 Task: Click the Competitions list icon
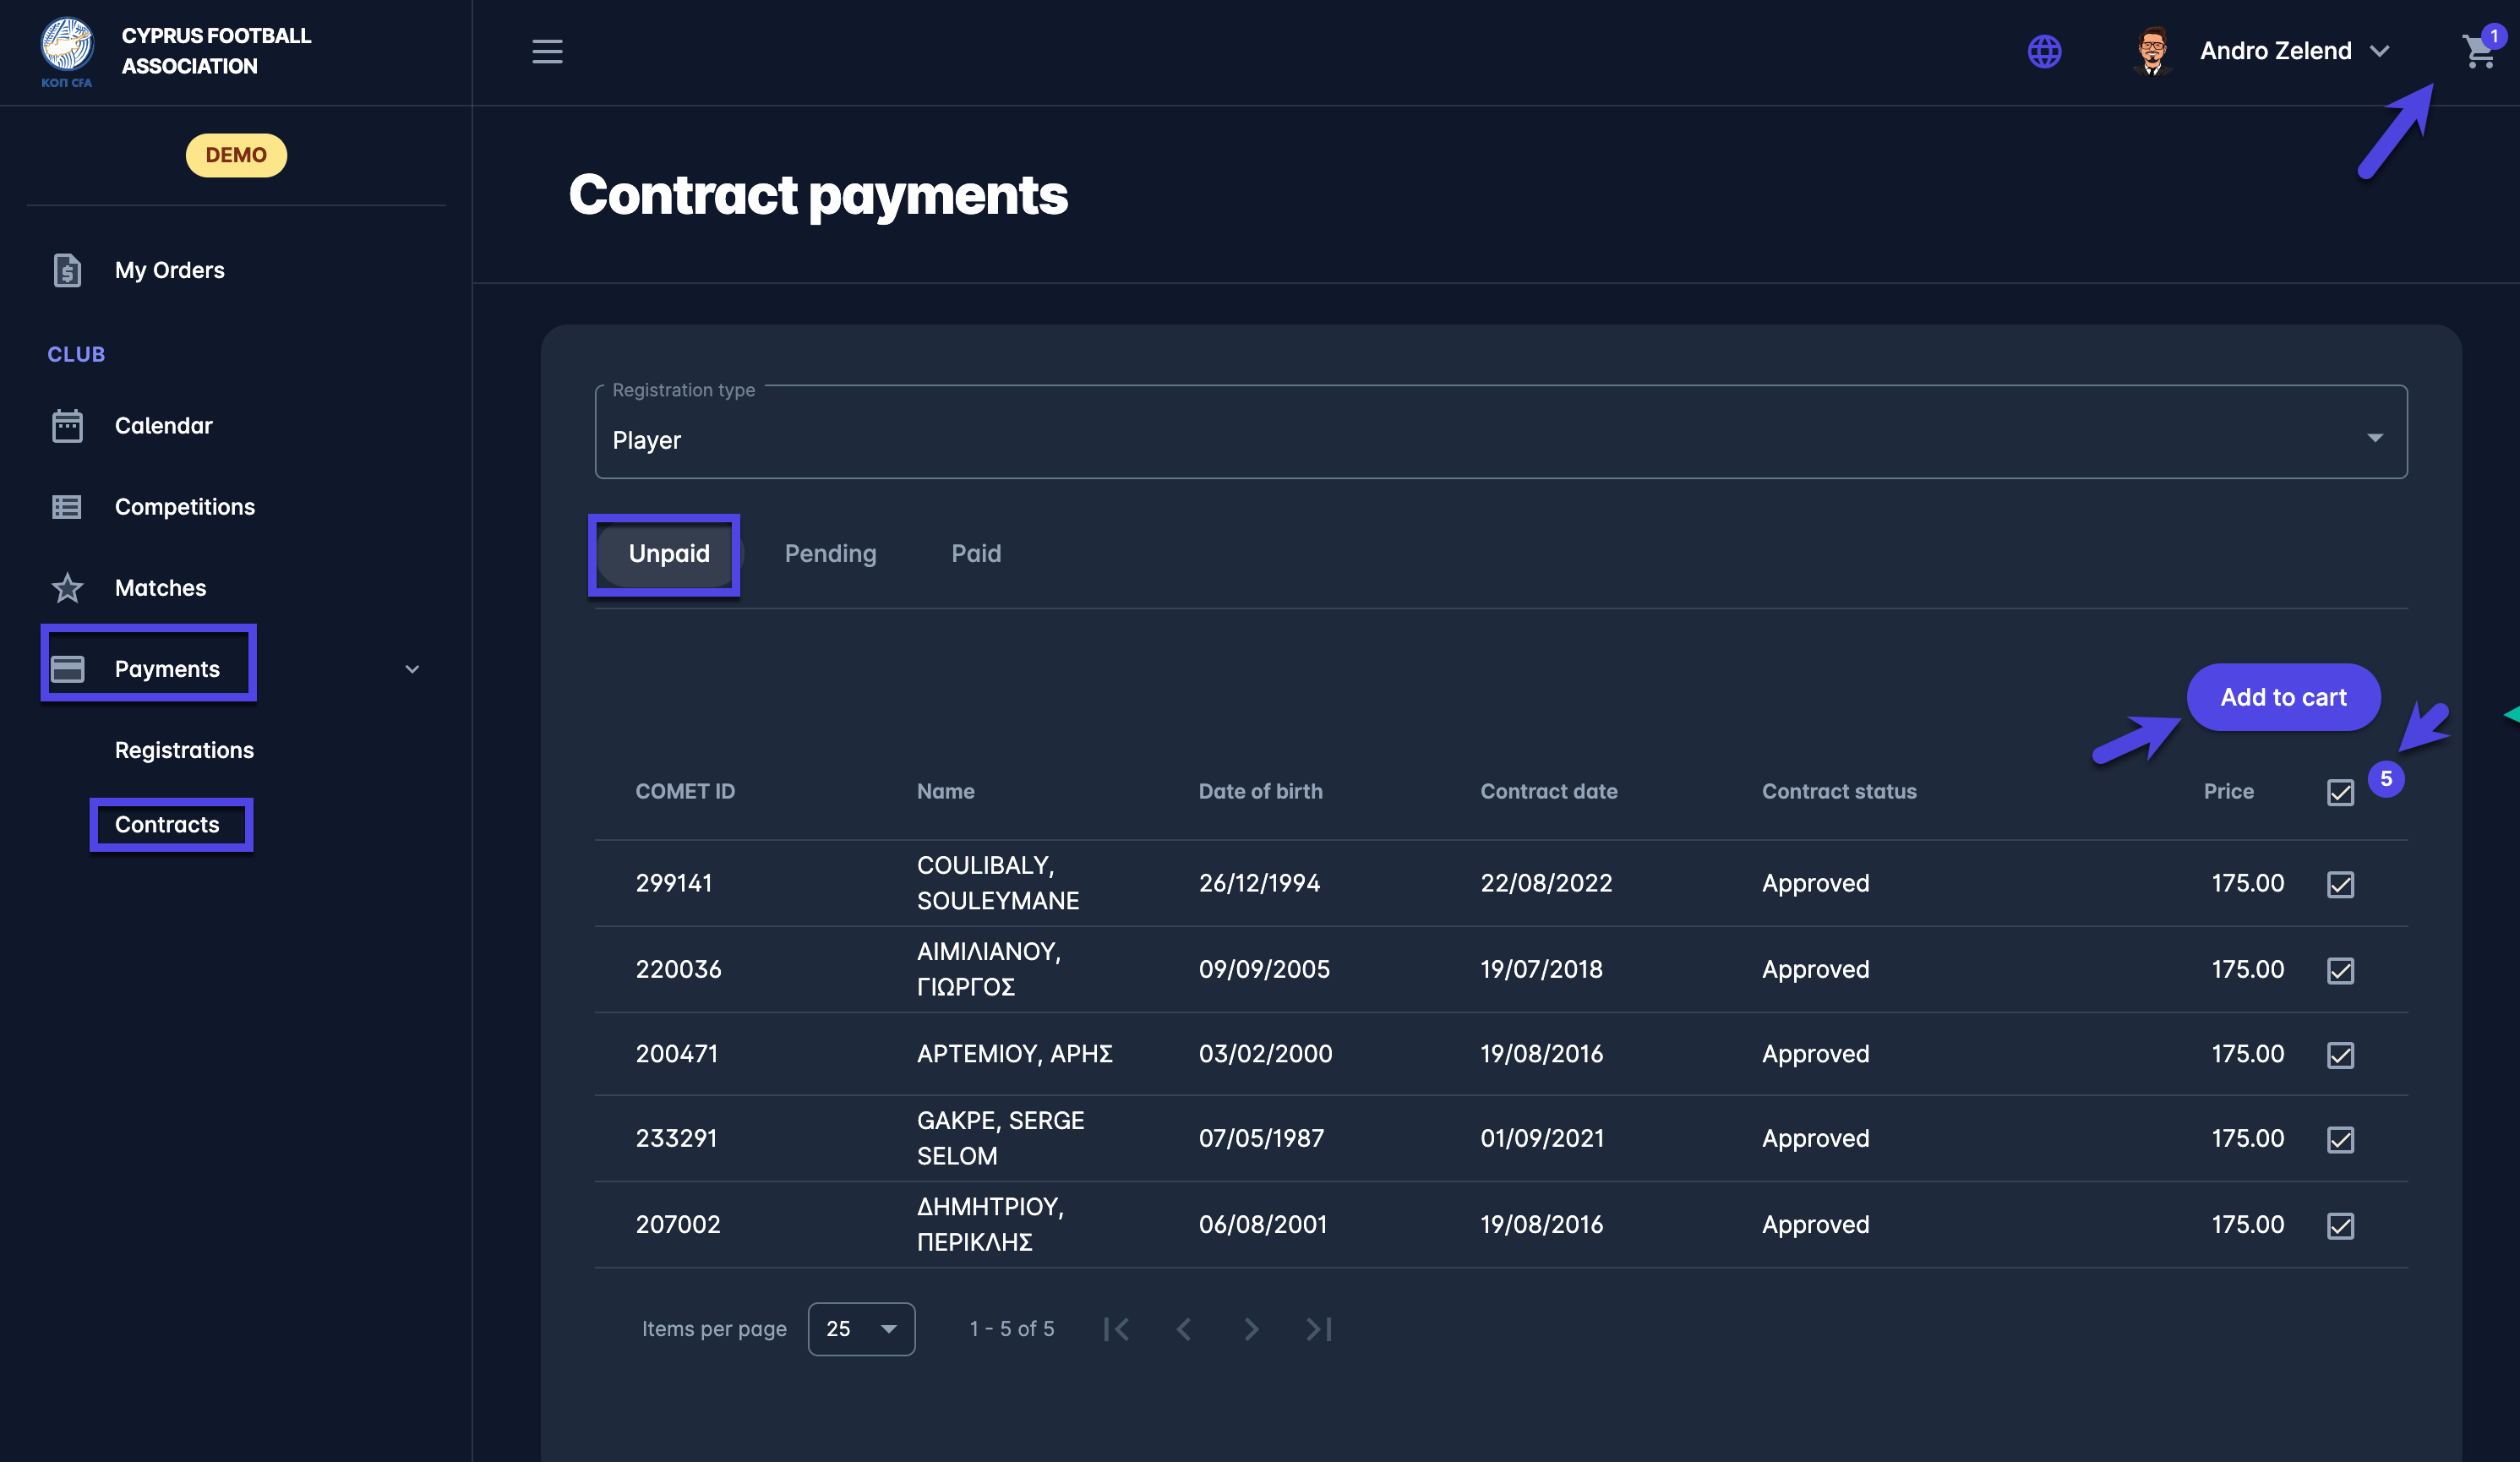67,507
